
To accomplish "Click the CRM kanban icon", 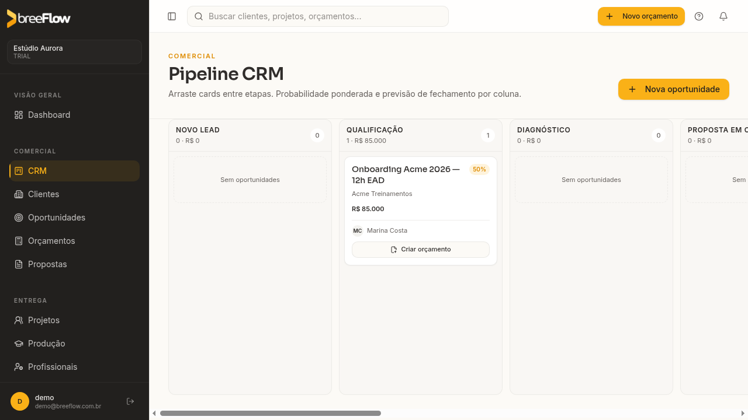I will click(19, 171).
